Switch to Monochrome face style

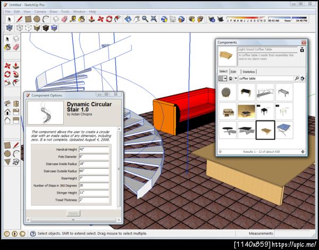54,28
